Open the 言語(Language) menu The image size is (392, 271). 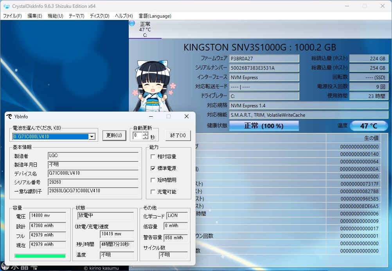(x=155, y=16)
